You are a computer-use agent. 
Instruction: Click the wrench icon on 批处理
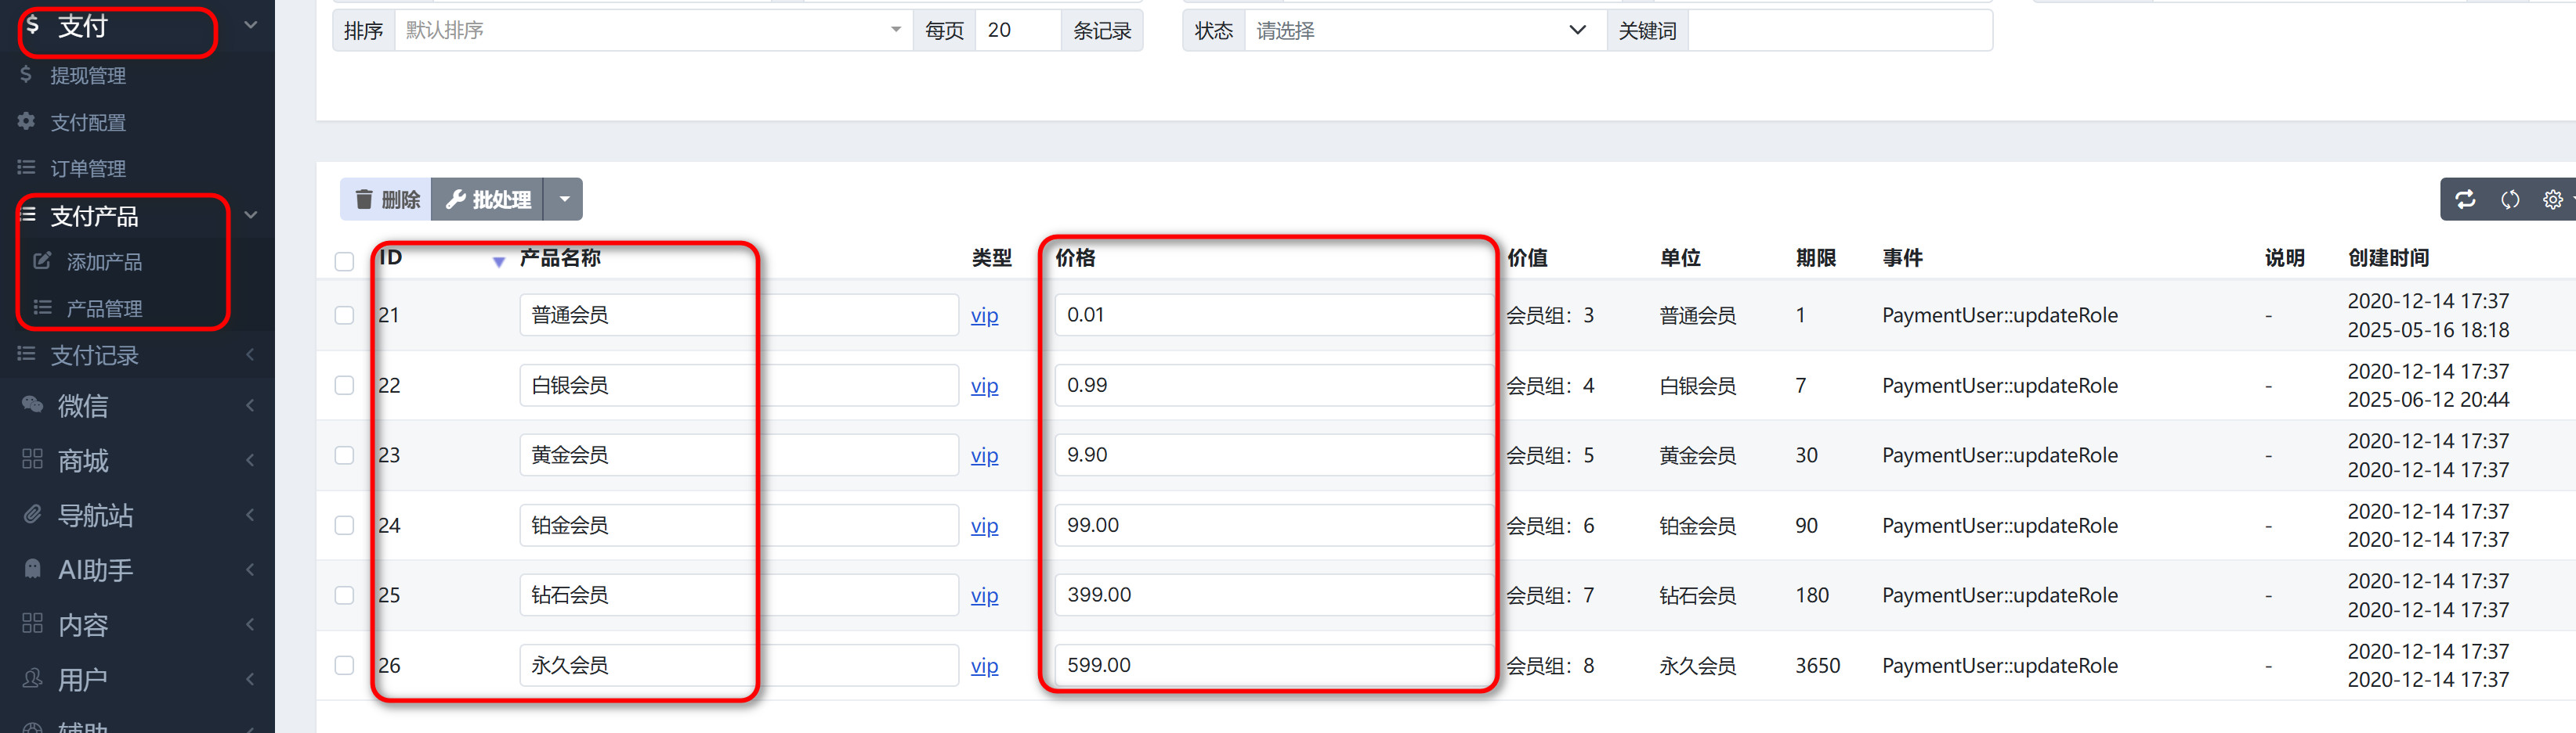[x=456, y=199]
